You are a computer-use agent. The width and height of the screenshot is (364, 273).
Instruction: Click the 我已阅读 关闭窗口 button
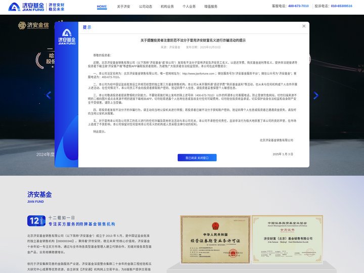pos(197,158)
